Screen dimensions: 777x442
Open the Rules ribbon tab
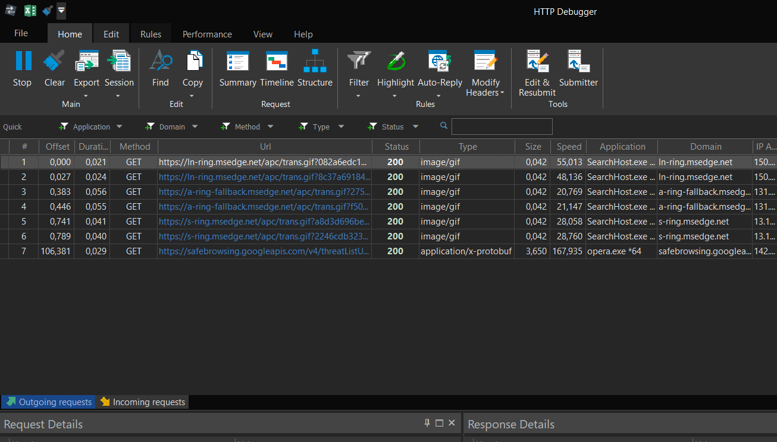[151, 34]
